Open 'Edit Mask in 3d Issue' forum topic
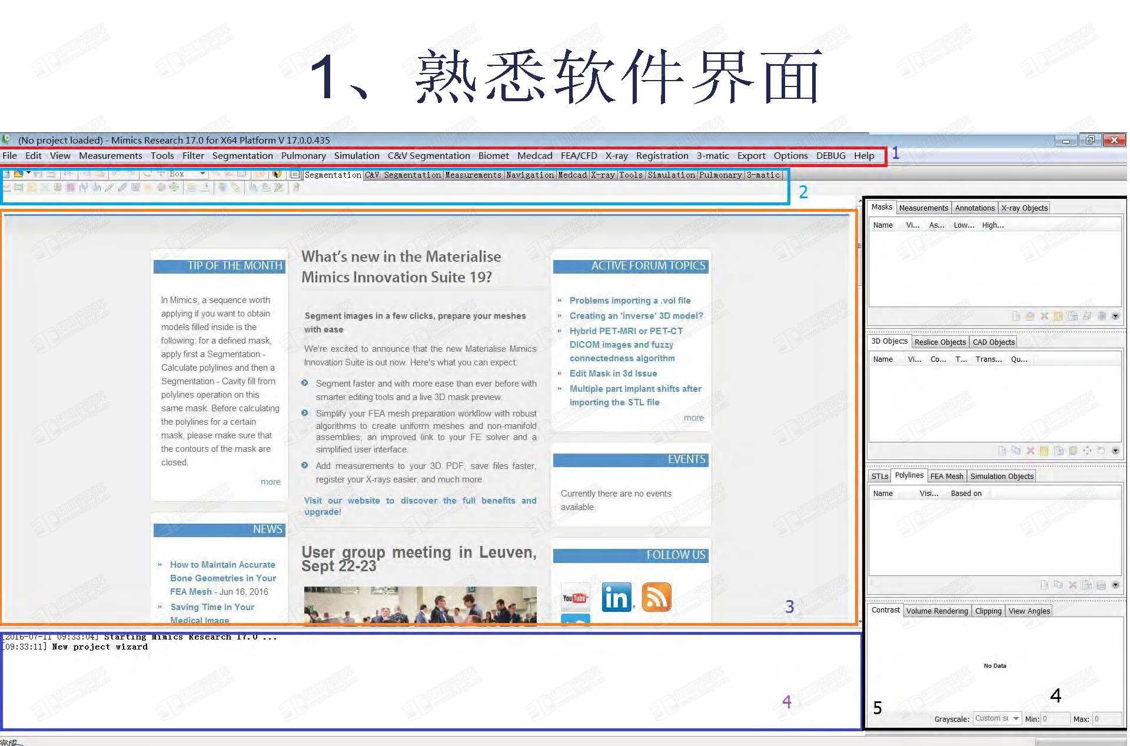Image resolution: width=1130 pixels, height=746 pixels. click(x=613, y=373)
